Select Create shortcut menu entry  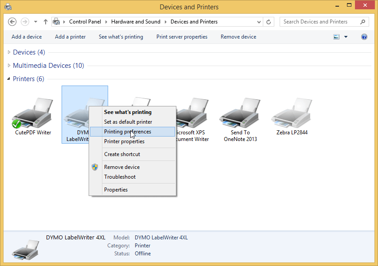point(132,154)
